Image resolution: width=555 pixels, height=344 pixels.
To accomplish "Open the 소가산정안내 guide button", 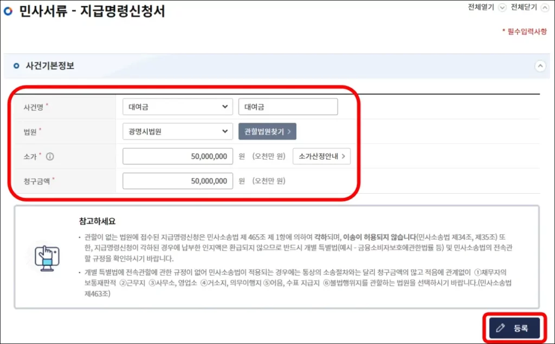I will (321, 156).
